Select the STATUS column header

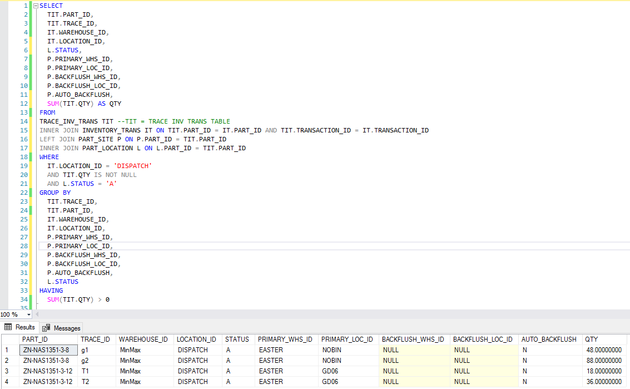238,339
